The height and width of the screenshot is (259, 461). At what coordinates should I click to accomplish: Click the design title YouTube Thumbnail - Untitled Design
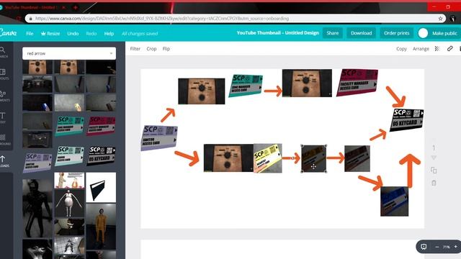tap(277, 33)
